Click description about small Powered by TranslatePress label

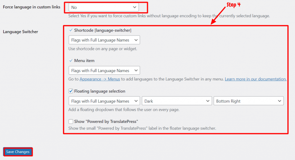142,128
